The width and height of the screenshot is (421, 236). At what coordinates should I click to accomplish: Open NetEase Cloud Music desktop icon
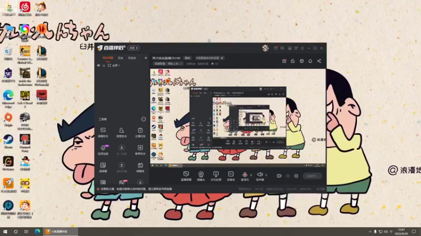(25, 8)
